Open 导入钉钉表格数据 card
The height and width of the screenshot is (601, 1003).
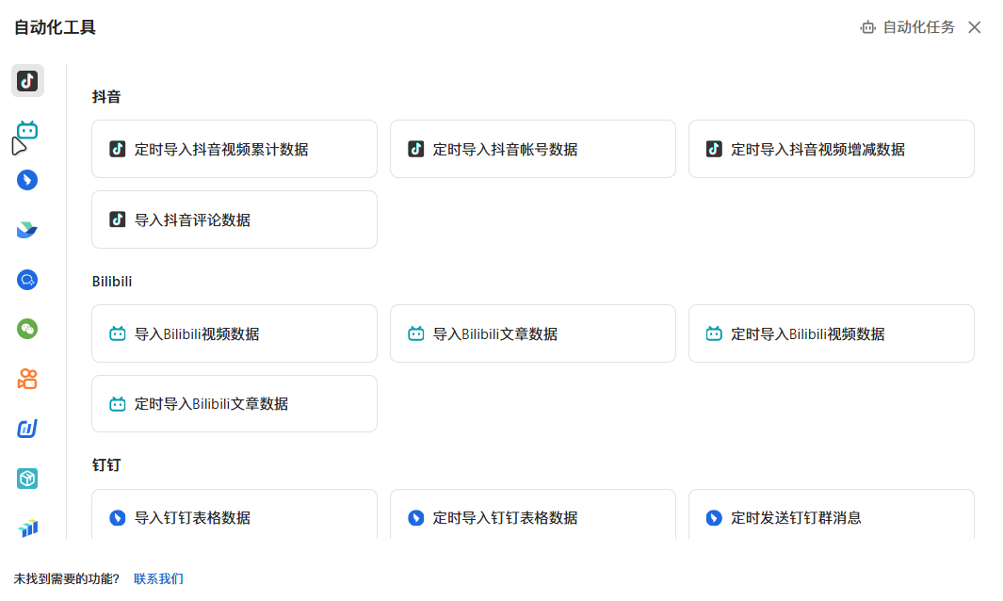point(235,517)
